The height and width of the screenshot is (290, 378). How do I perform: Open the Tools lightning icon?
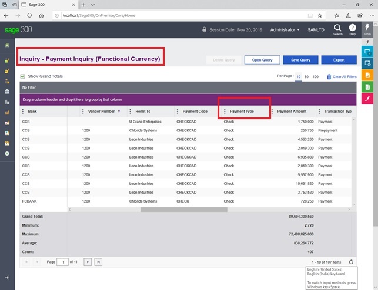(367, 29)
